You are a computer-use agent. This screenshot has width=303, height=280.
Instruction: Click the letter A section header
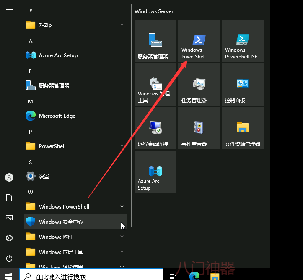[31, 41]
